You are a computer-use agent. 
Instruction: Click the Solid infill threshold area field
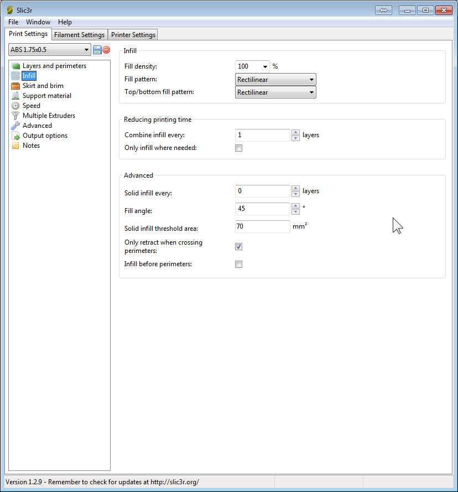click(x=263, y=226)
